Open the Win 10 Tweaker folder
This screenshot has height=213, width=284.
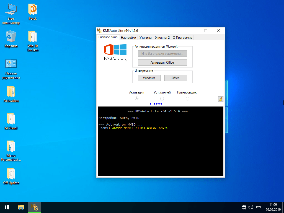[33, 41]
